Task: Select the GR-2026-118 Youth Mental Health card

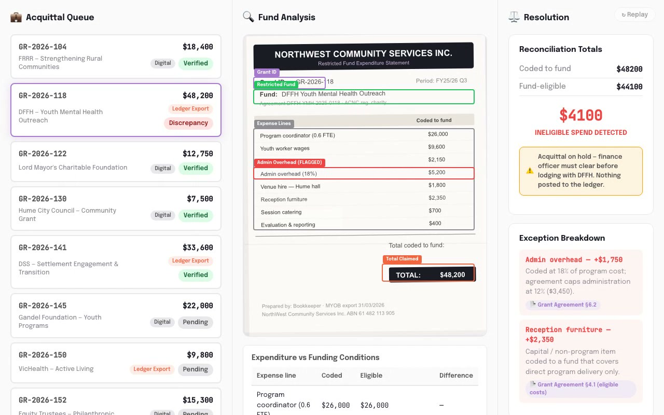Action: pos(116,110)
